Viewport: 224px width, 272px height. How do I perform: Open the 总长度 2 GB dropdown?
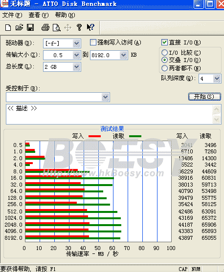(x=76, y=67)
